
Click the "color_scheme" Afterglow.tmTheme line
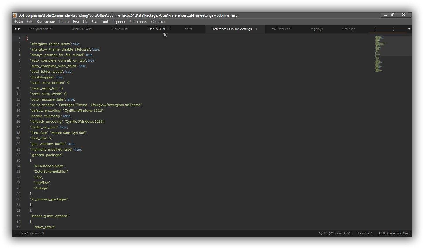click(x=87, y=105)
